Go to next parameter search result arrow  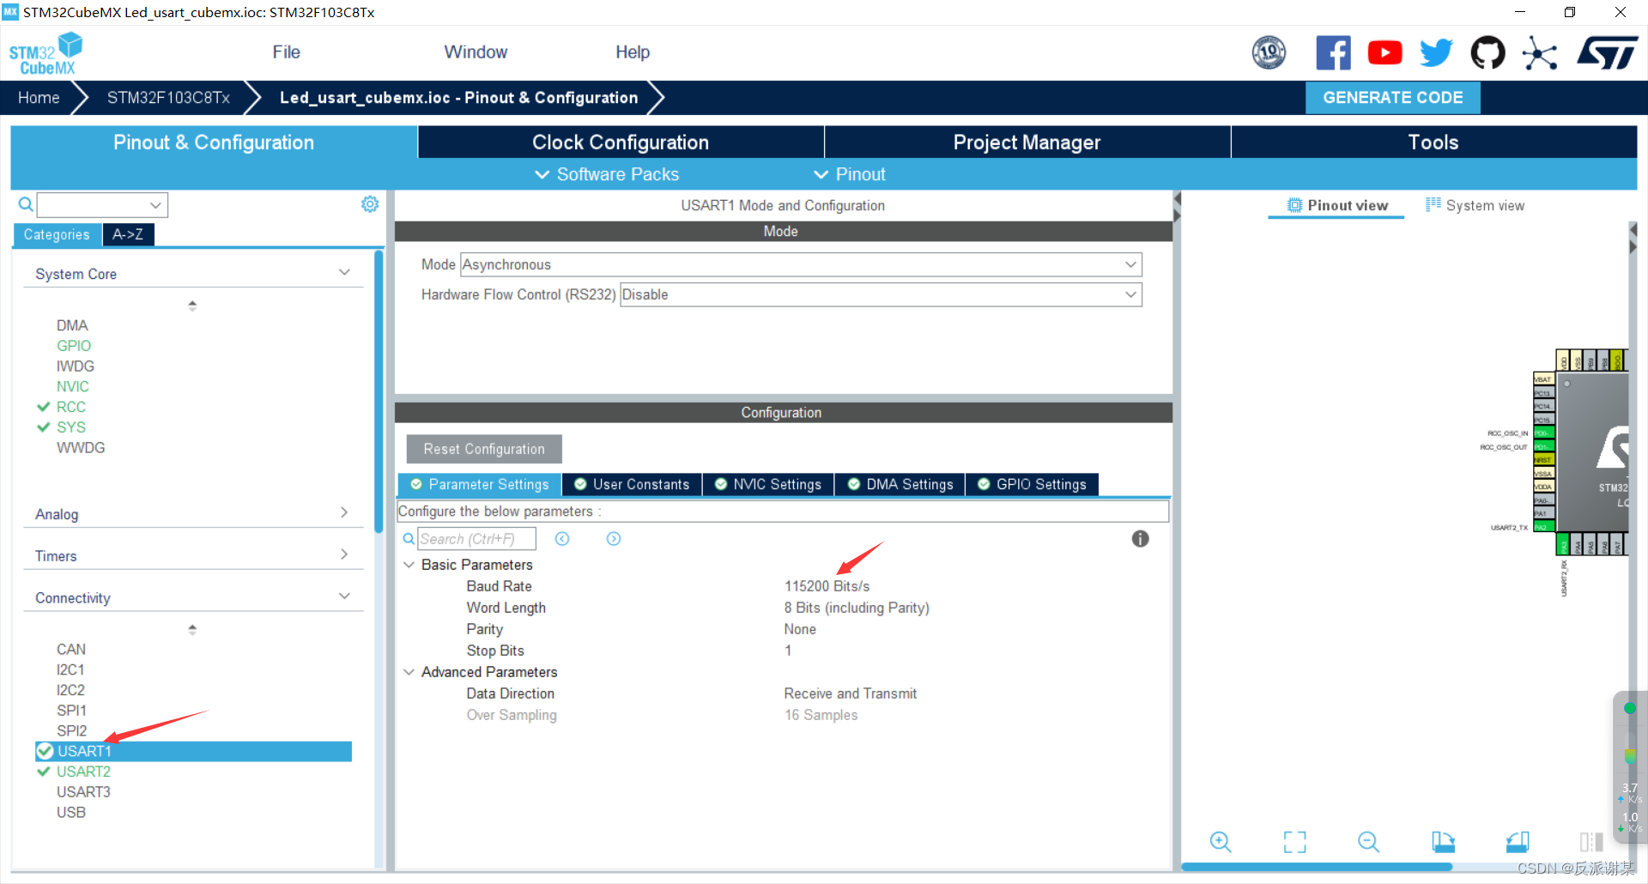(x=614, y=539)
